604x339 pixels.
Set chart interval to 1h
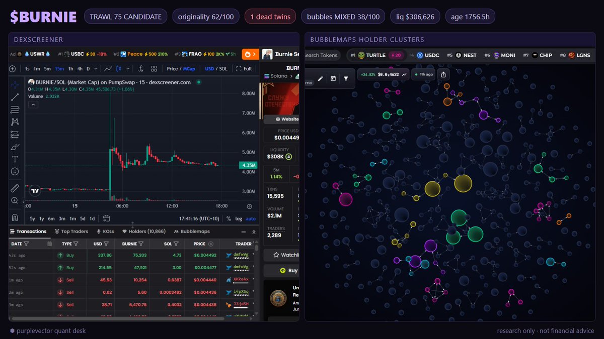[x=70, y=69]
